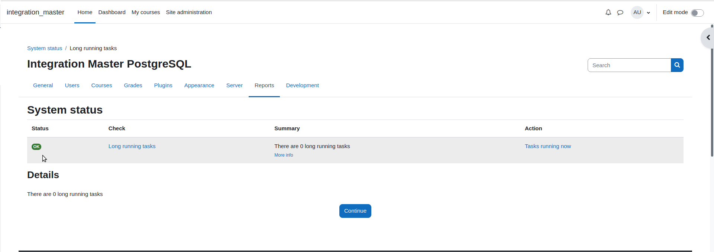Click the Action column header
714x252 pixels.
coord(533,128)
